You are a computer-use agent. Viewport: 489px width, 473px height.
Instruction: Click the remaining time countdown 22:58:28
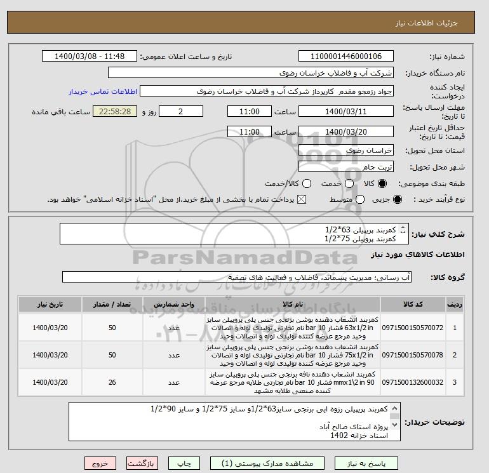pos(115,111)
